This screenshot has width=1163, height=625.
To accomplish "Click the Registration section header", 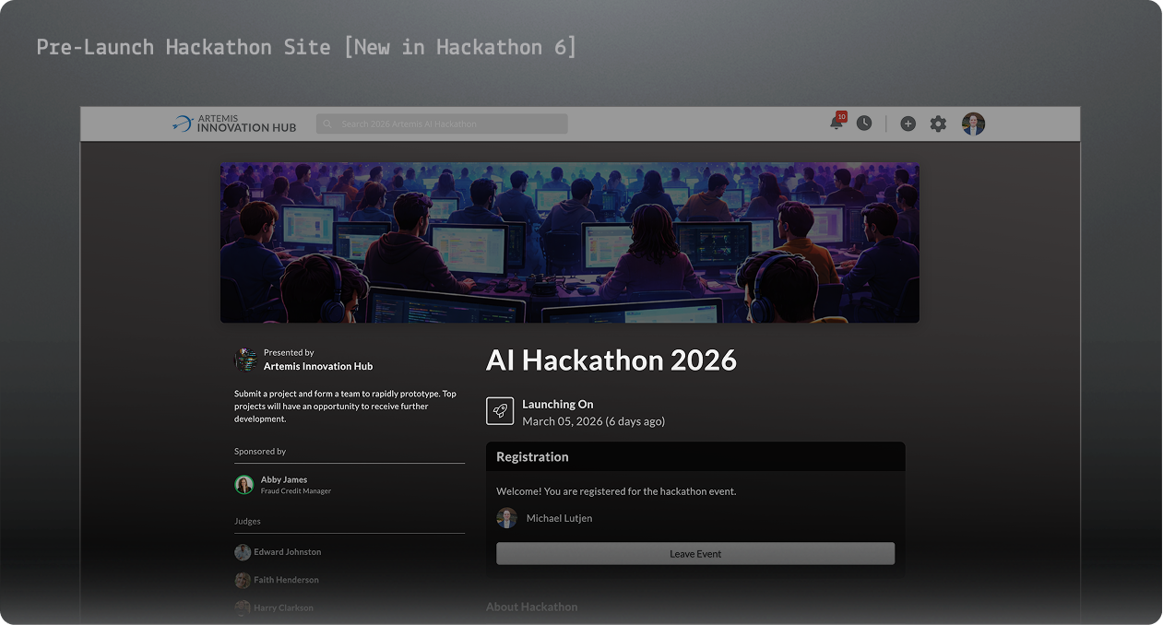I will click(531, 456).
